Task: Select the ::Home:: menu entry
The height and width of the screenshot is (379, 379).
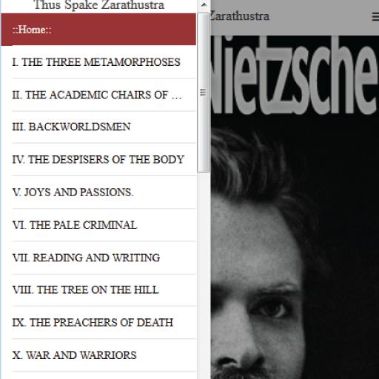Action: pos(98,30)
